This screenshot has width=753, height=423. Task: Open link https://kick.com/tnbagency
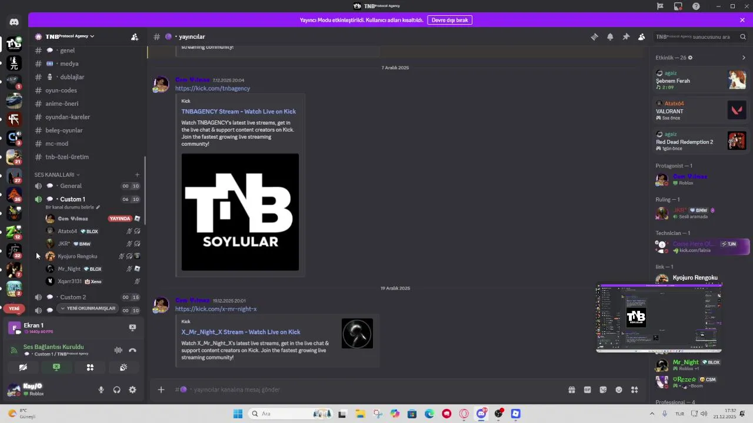(x=212, y=88)
